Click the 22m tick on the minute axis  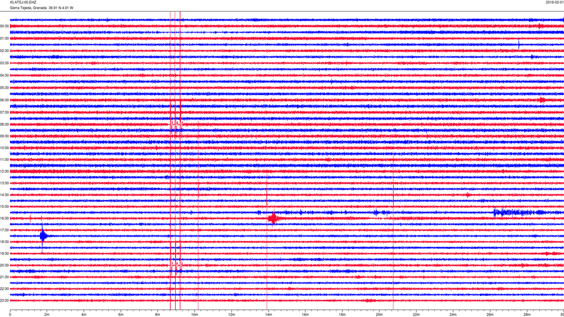(x=416, y=315)
